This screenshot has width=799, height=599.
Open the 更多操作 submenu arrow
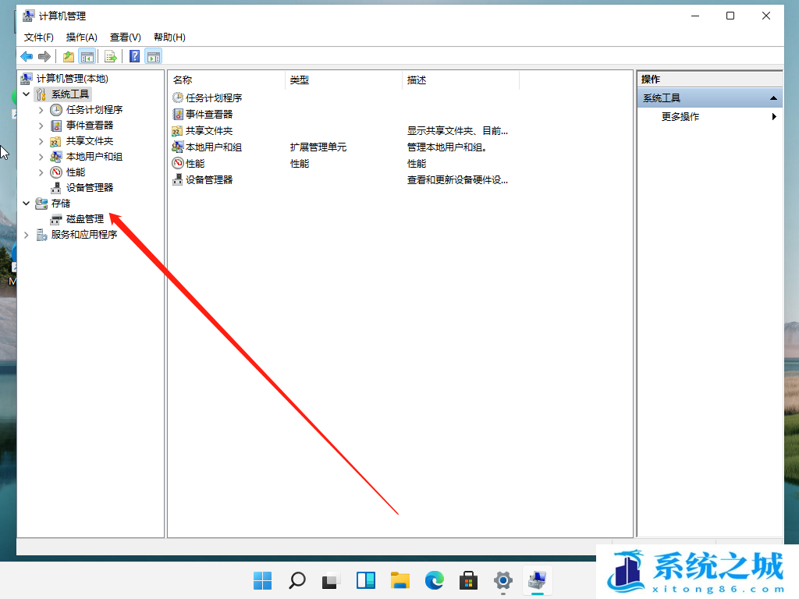click(774, 117)
